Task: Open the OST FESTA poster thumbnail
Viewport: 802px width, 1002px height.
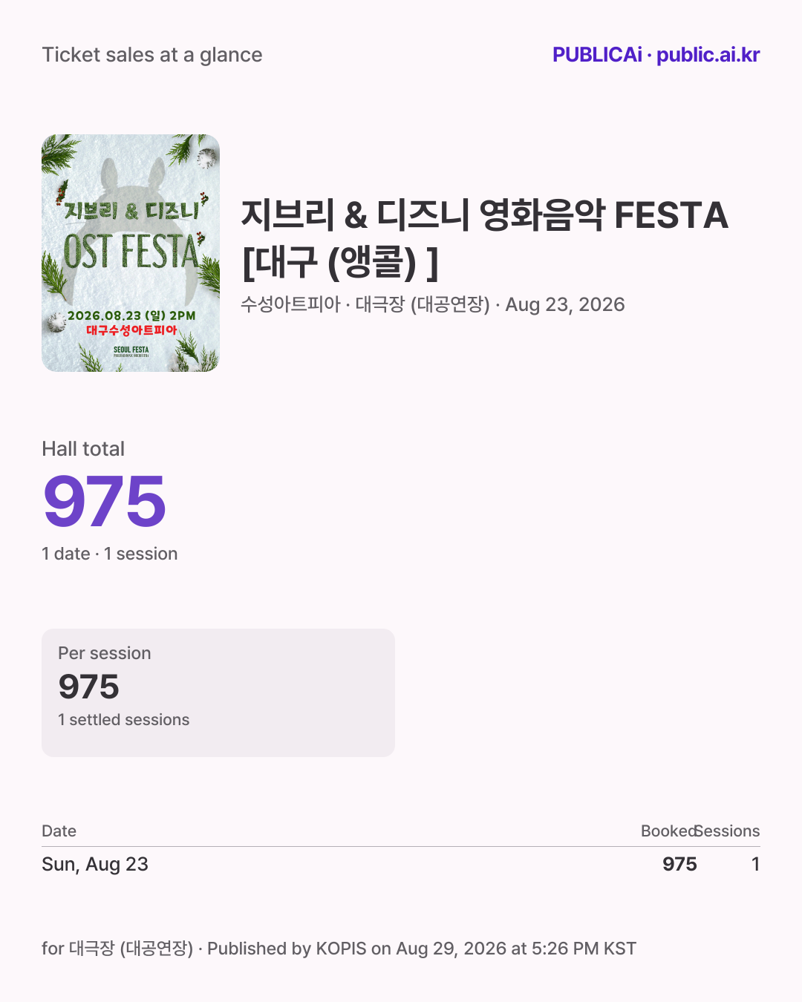Action: pos(131,253)
